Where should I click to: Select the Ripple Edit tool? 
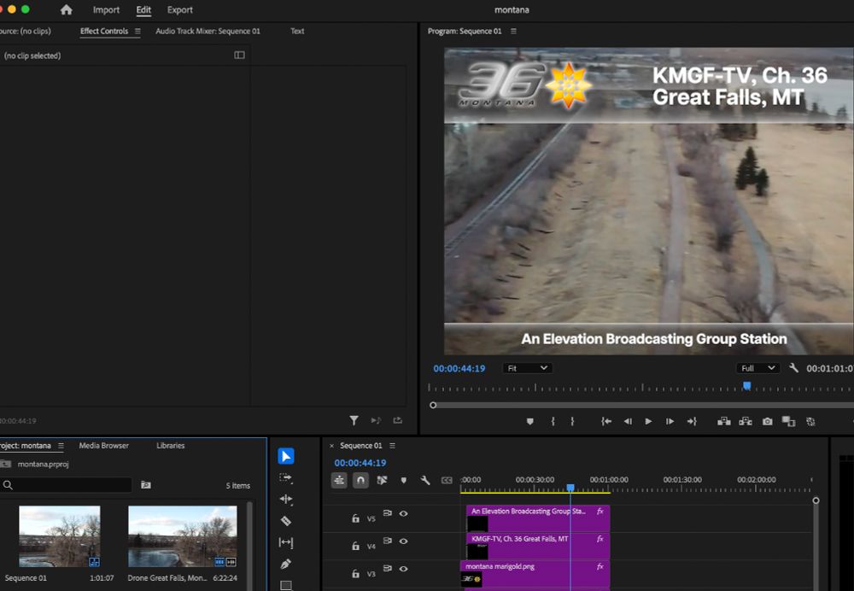(286, 500)
